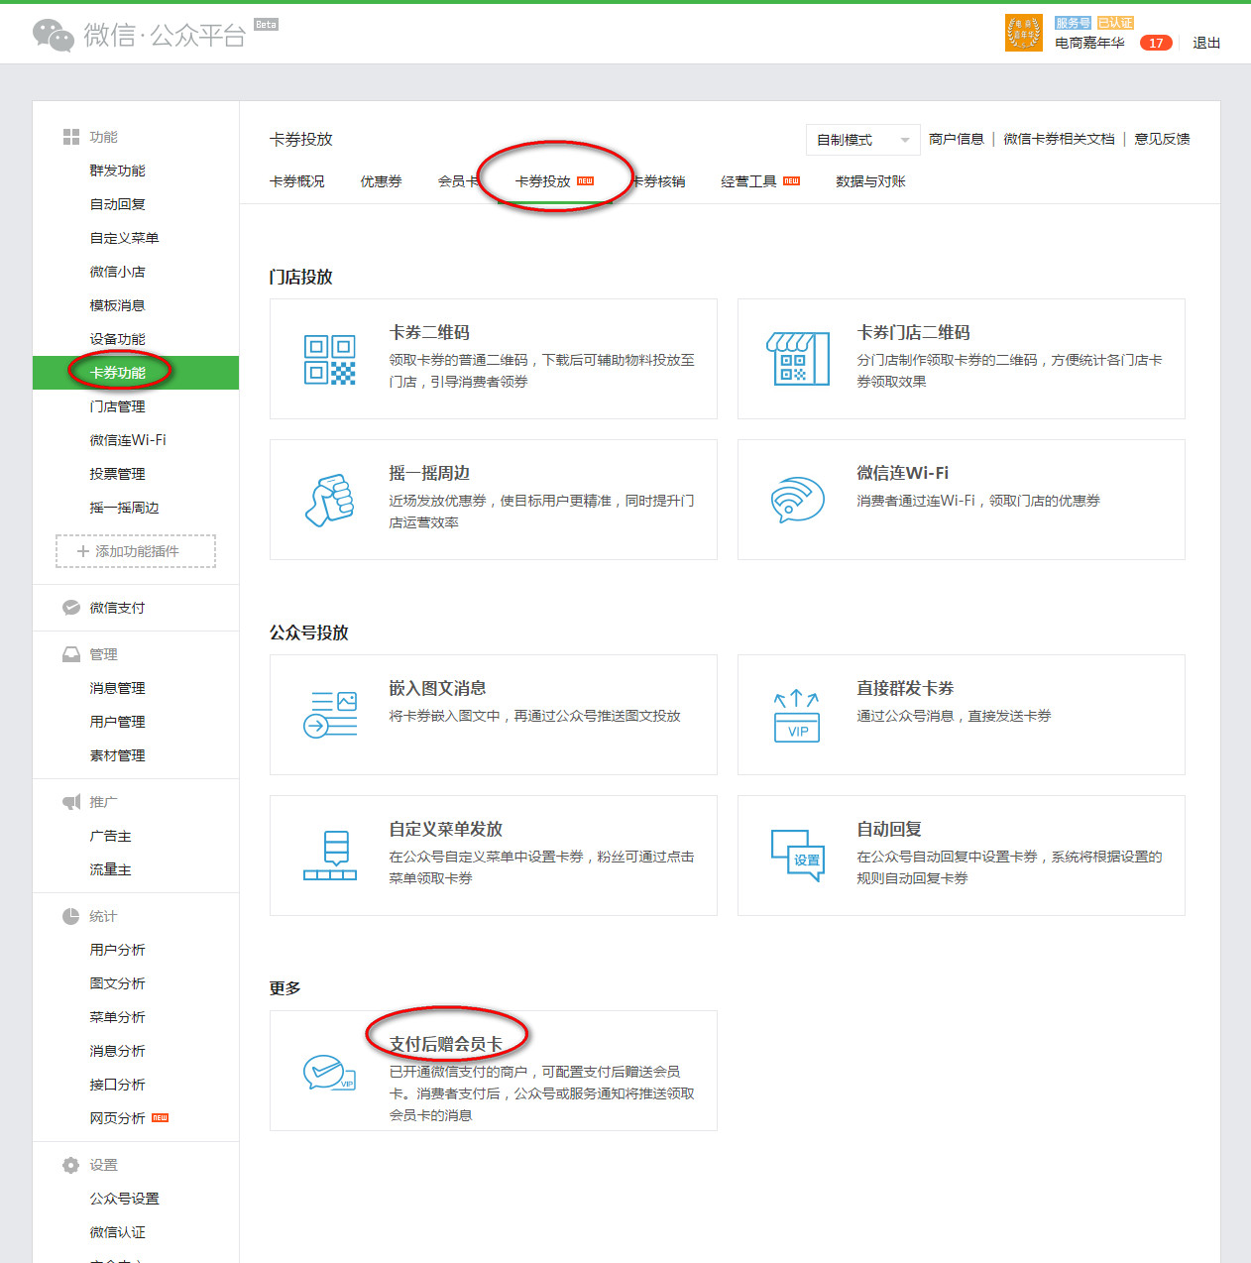This screenshot has width=1251, height=1263.
Task: Open the 卡券门店二维码 card title
Action: [913, 333]
